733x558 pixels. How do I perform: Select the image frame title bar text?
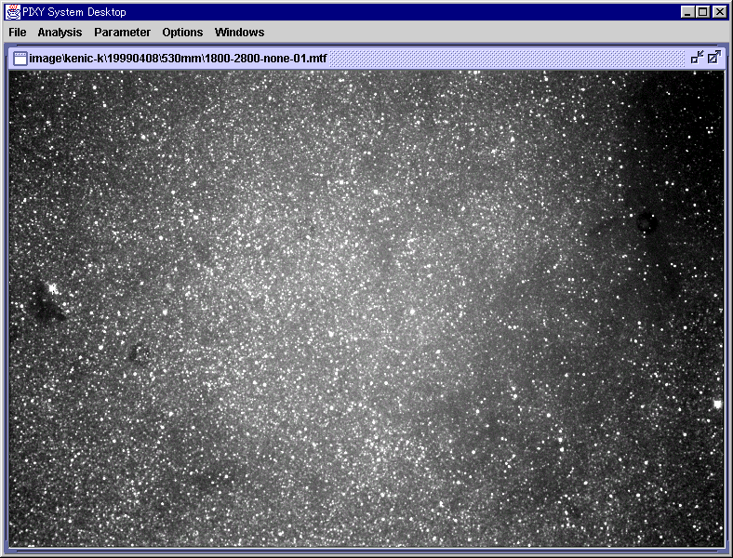tap(178, 59)
